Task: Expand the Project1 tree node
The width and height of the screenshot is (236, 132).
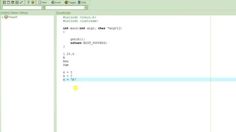Action: pyautogui.click(x=3, y=17)
